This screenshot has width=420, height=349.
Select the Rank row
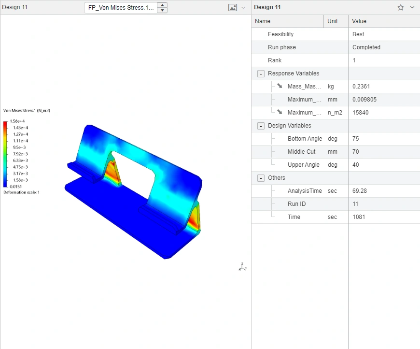[336, 60]
